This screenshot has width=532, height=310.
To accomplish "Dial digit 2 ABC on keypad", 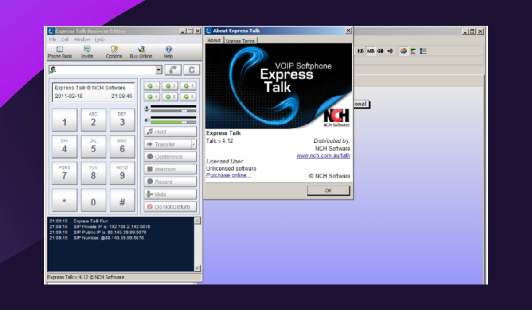I will [93, 120].
